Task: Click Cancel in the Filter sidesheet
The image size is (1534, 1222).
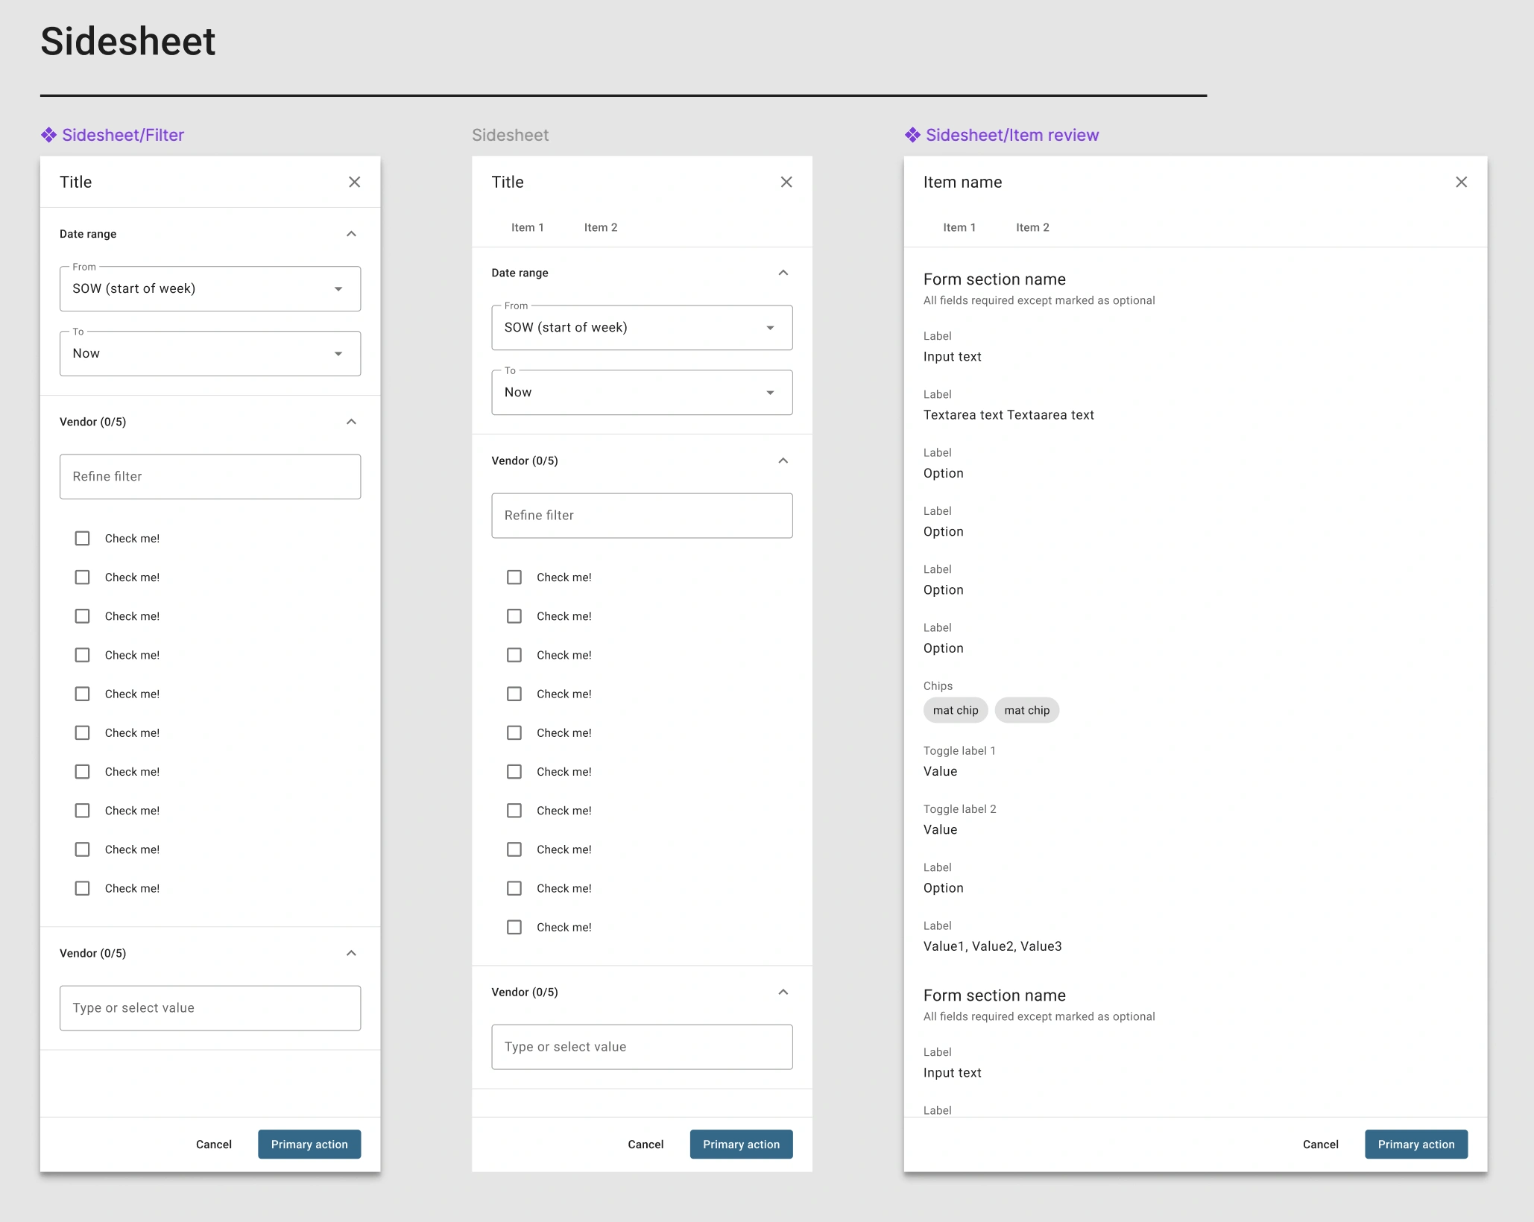Action: tap(214, 1145)
